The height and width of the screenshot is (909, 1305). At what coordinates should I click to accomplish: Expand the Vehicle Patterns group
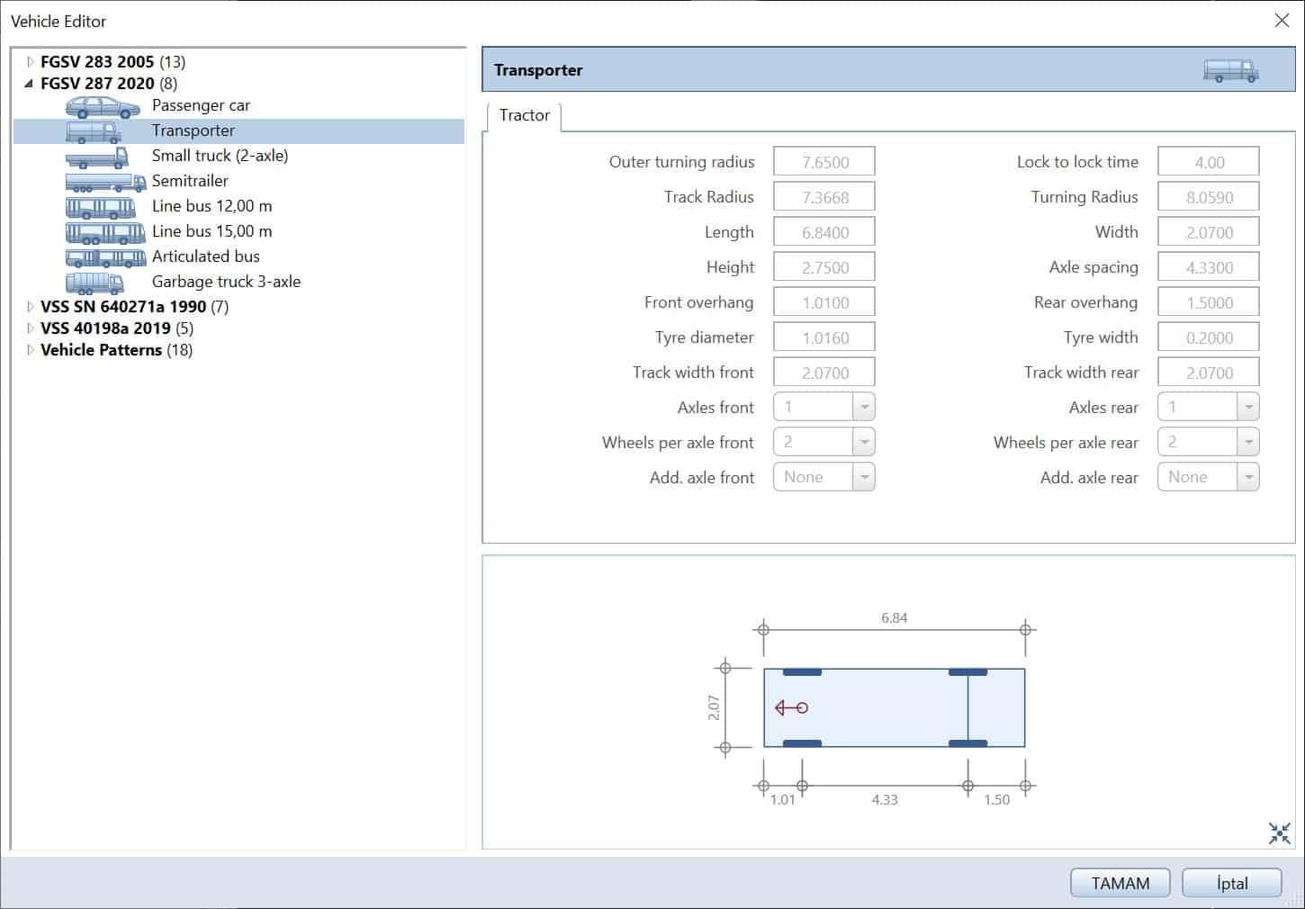(x=30, y=350)
